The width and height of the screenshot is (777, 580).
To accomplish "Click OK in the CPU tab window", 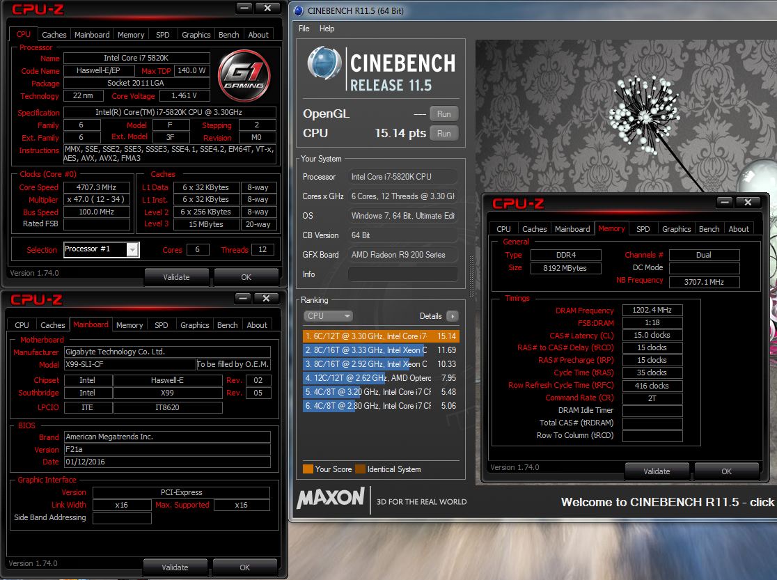I will pyautogui.click(x=246, y=277).
